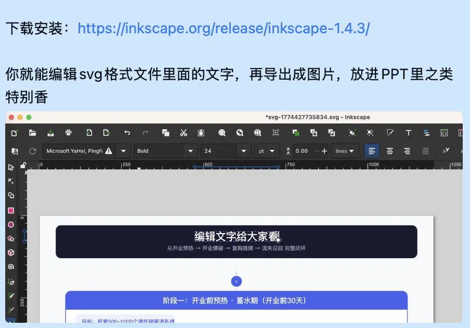470x328 pixels.
Task: Click the edited title text on canvas
Action: click(237, 236)
